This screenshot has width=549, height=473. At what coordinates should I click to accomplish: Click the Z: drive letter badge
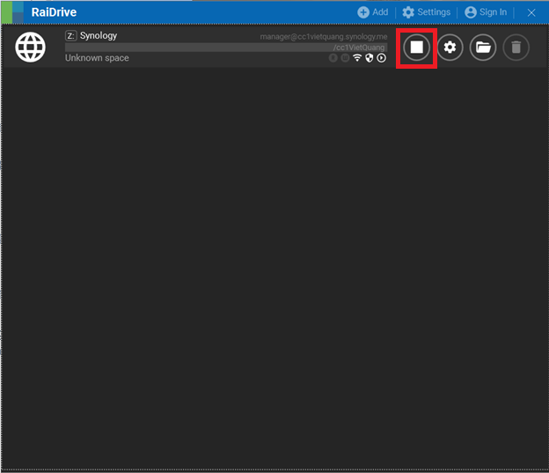coord(70,36)
